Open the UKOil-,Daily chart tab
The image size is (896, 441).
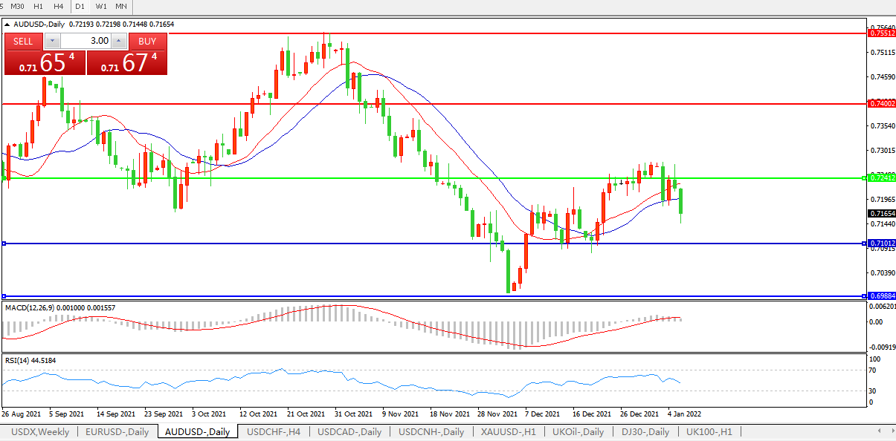pyautogui.click(x=578, y=432)
